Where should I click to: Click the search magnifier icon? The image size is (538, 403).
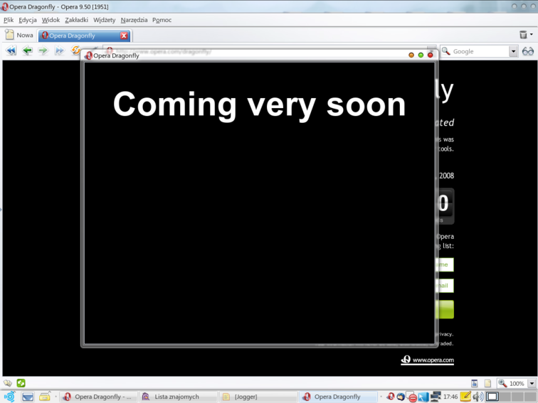(445, 51)
